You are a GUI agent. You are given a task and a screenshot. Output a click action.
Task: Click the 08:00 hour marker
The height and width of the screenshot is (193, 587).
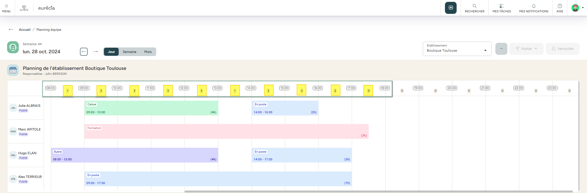click(x=50, y=88)
